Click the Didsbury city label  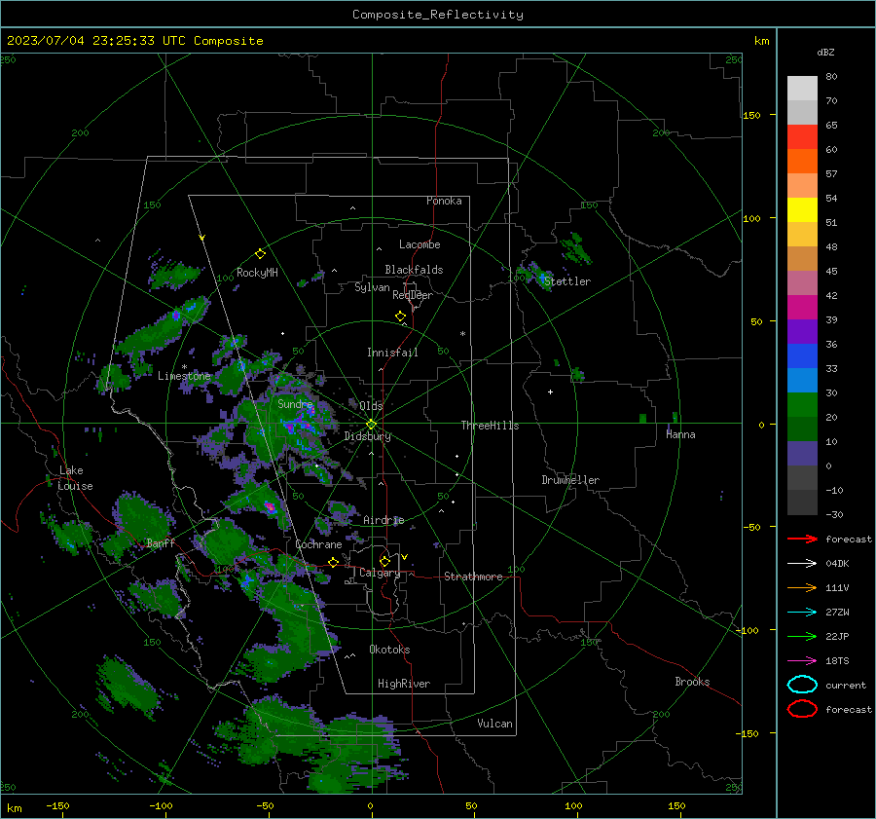coord(367,436)
